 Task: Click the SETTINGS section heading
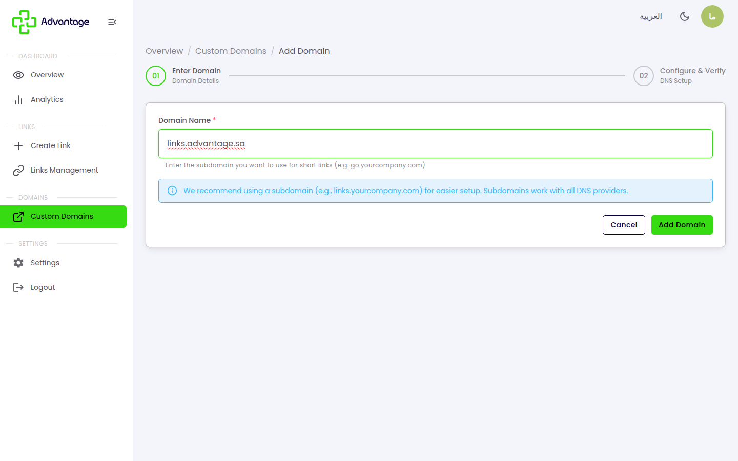(x=33, y=244)
